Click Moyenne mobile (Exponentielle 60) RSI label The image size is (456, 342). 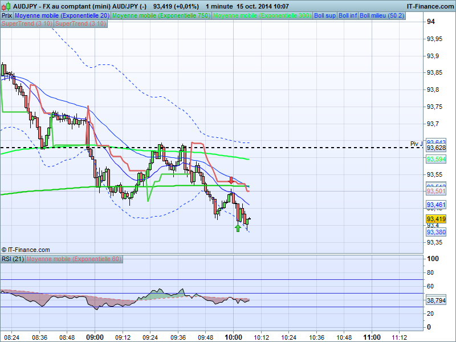74,259
